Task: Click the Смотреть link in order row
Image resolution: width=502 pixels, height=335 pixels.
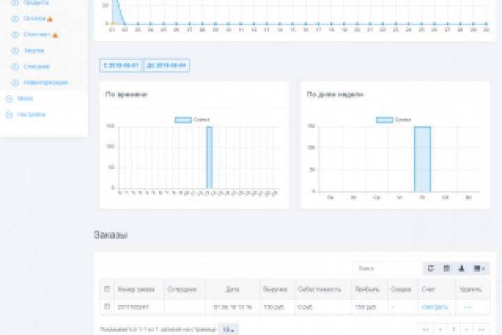Action: (434, 307)
